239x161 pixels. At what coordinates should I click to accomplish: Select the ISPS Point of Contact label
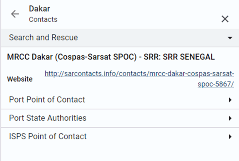[48, 136]
